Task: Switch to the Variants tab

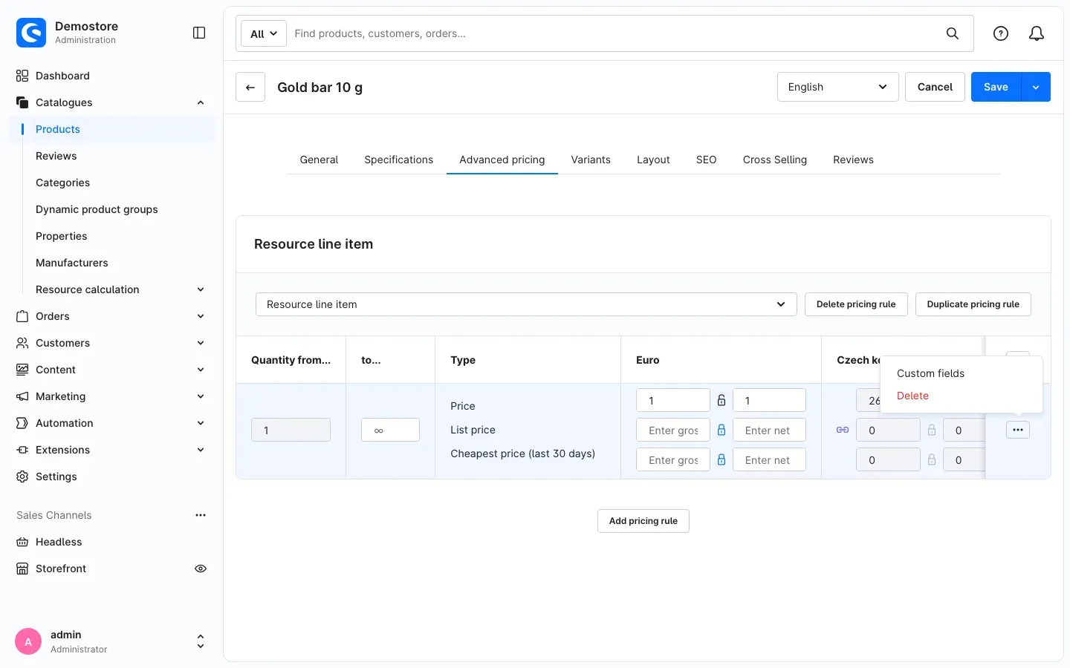Action: pyautogui.click(x=591, y=160)
